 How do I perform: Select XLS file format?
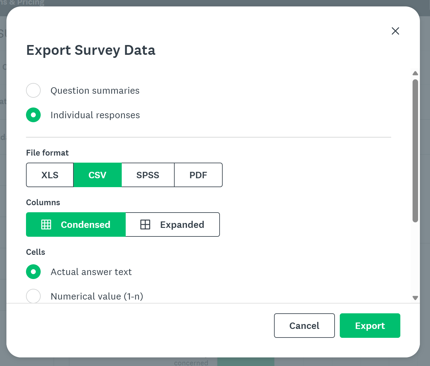point(50,175)
